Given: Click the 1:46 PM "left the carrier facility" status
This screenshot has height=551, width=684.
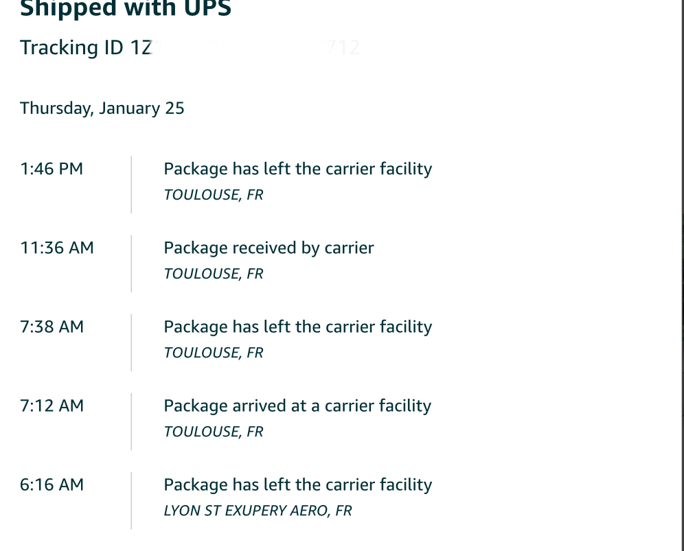Looking at the screenshot, I should (x=297, y=169).
